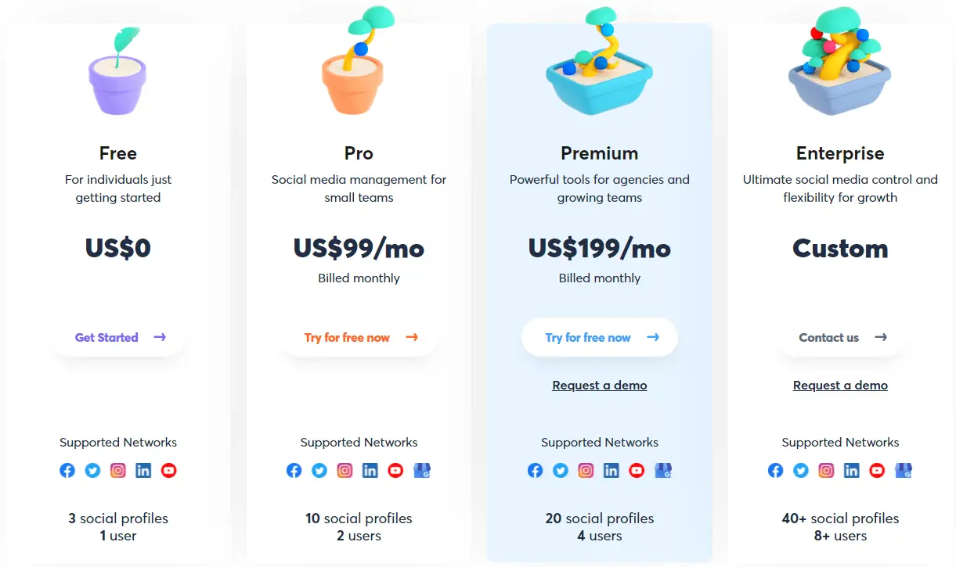Click the Facebook icon under Enterprise plan
956x567 pixels.
coord(775,471)
